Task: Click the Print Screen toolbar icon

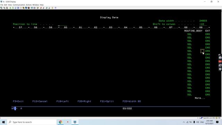Action: tap(1, 8)
